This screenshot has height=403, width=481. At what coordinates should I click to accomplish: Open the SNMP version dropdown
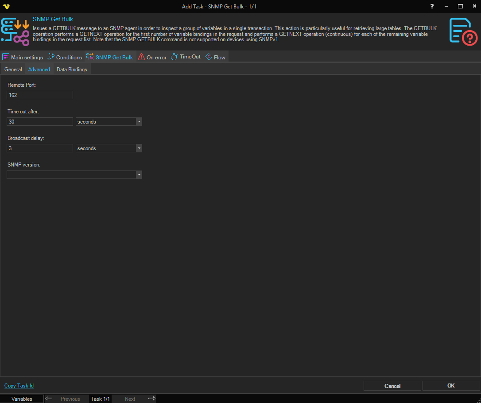tap(139, 175)
